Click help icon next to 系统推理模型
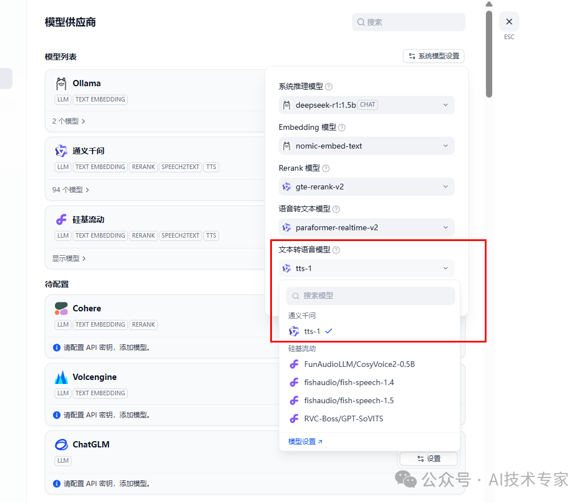587x503 pixels. [329, 87]
